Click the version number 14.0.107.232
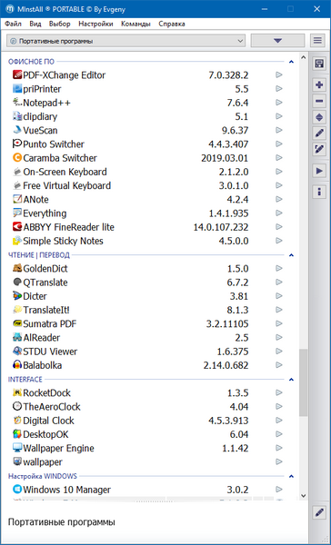 coord(221,227)
